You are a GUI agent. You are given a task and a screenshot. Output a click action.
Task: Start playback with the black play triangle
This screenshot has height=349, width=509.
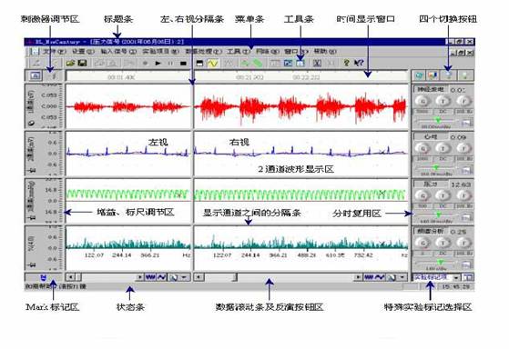[158, 64]
